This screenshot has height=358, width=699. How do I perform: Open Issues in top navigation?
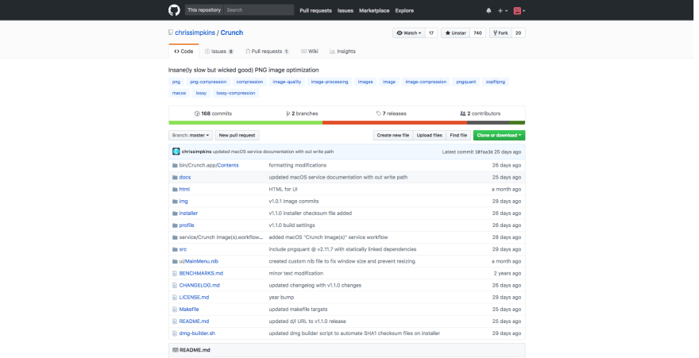[x=346, y=10]
